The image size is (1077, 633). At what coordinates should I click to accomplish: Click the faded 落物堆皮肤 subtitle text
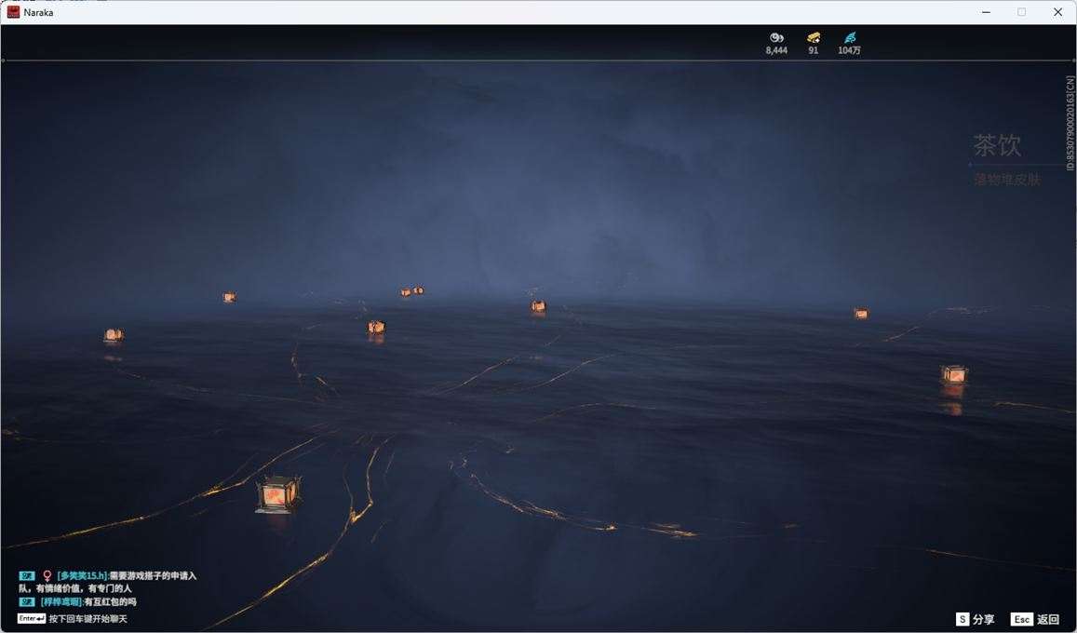pyautogui.click(x=1007, y=179)
